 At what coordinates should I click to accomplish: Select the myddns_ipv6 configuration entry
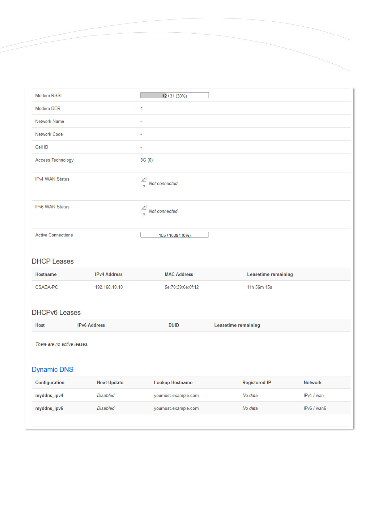pos(49,408)
